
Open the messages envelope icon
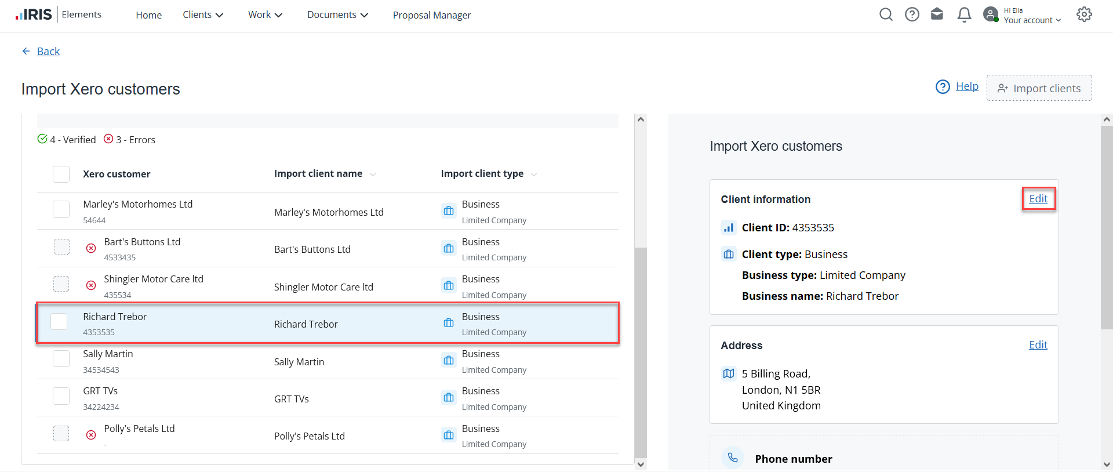pos(937,14)
